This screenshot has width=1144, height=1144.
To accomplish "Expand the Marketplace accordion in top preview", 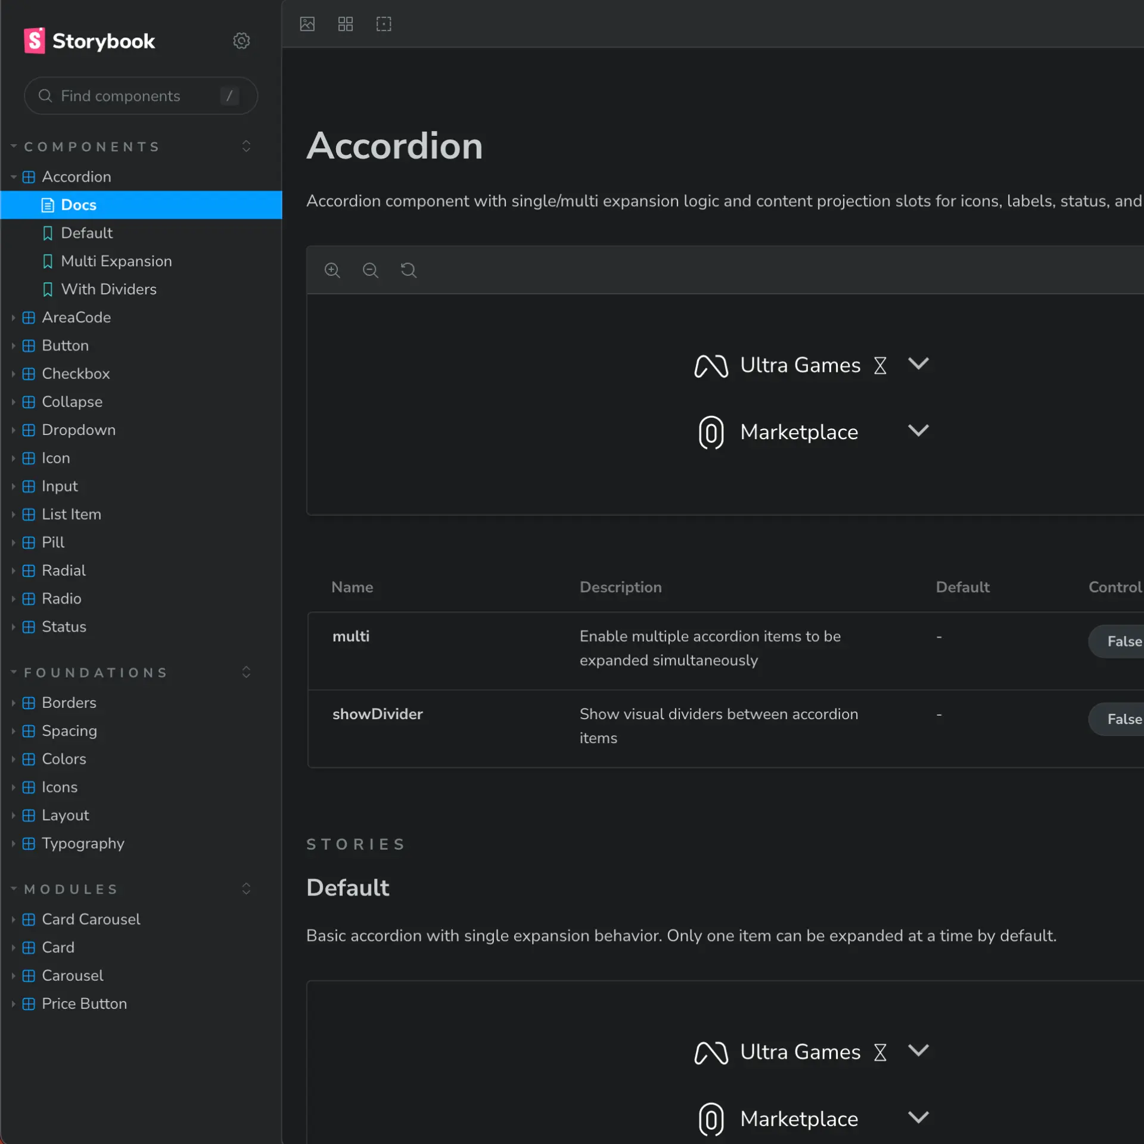I will pyautogui.click(x=918, y=431).
